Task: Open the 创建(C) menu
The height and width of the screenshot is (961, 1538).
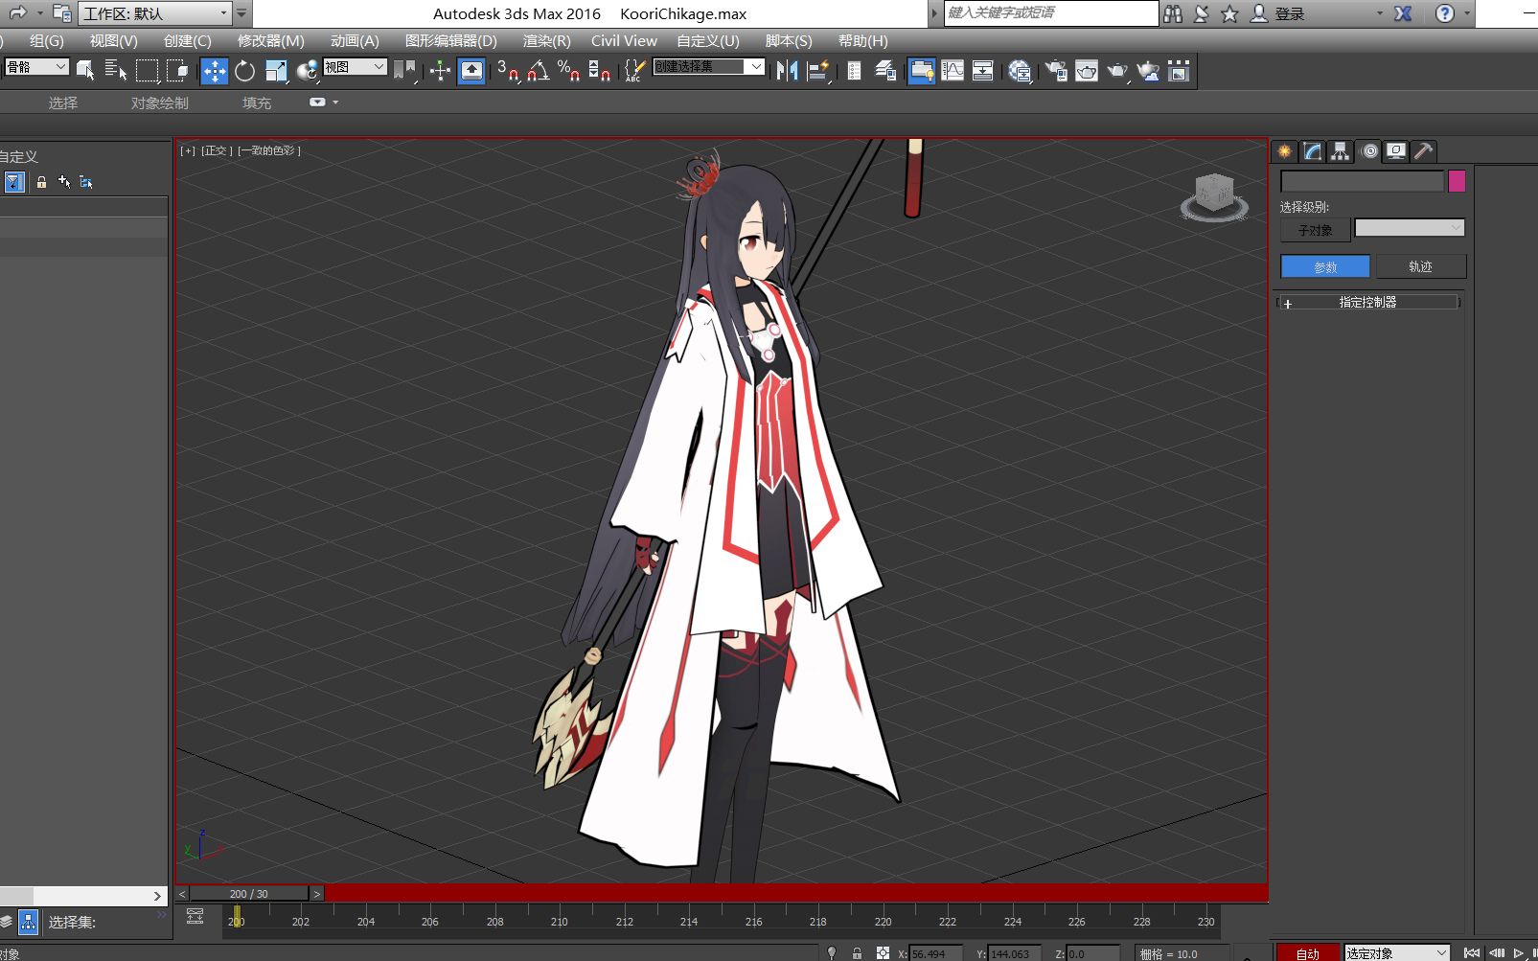Action: click(187, 41)
